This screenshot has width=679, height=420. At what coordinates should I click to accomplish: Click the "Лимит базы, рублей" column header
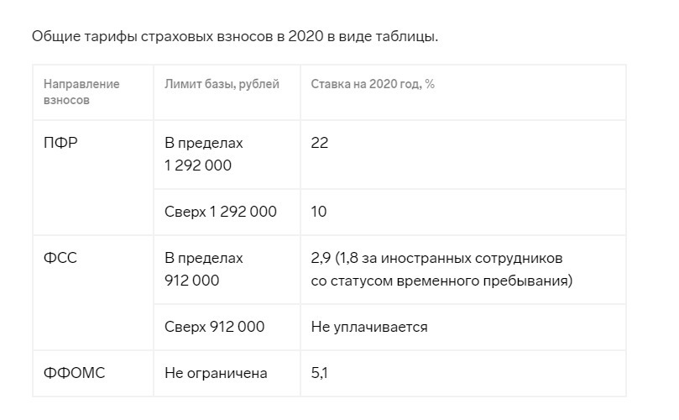(x=222, y=84)
